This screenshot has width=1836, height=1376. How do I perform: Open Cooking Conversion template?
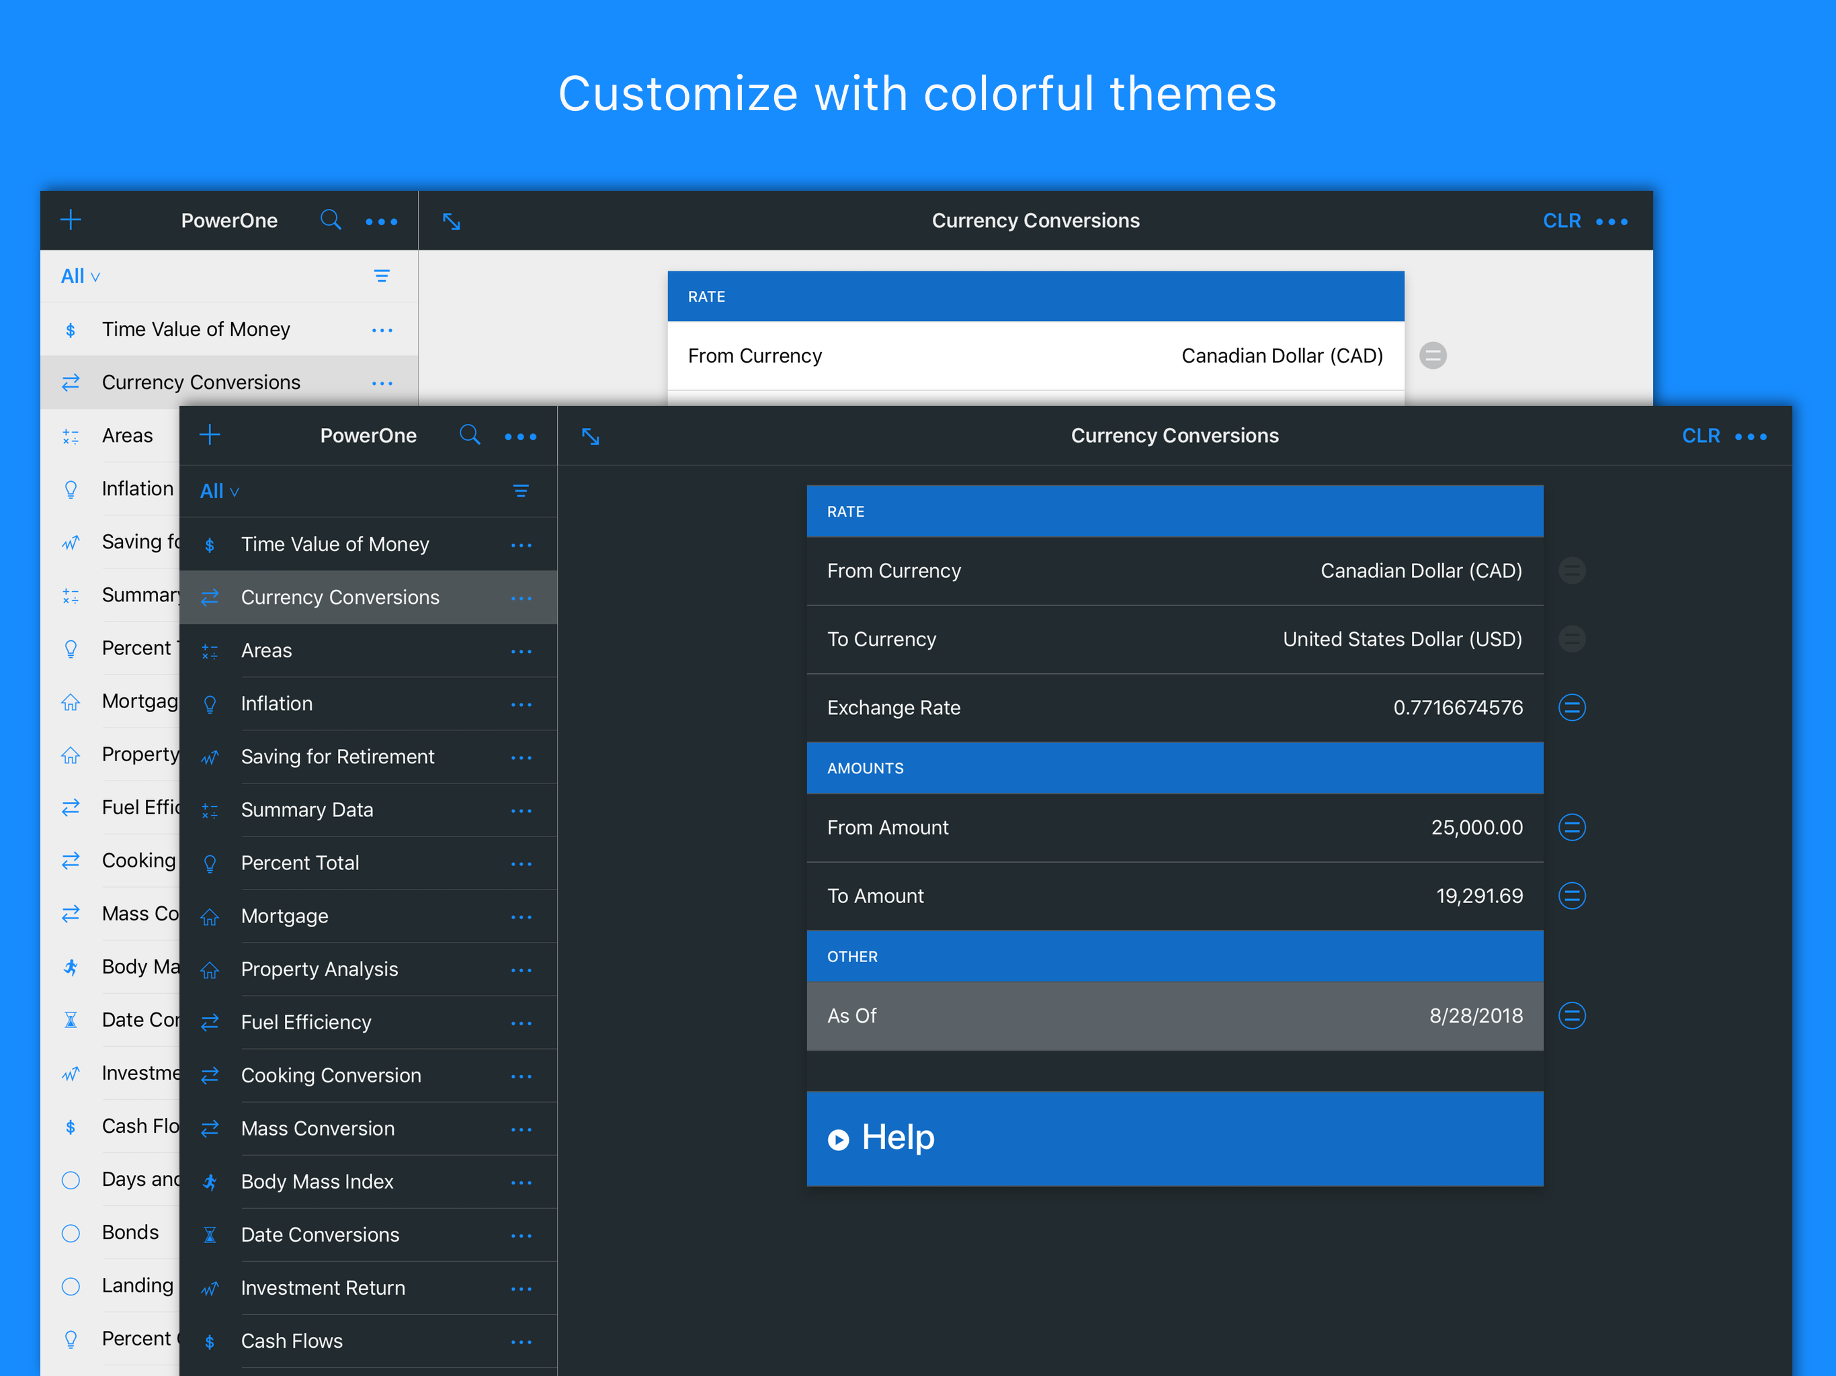pyautogui.click(x=368, y=1076)
